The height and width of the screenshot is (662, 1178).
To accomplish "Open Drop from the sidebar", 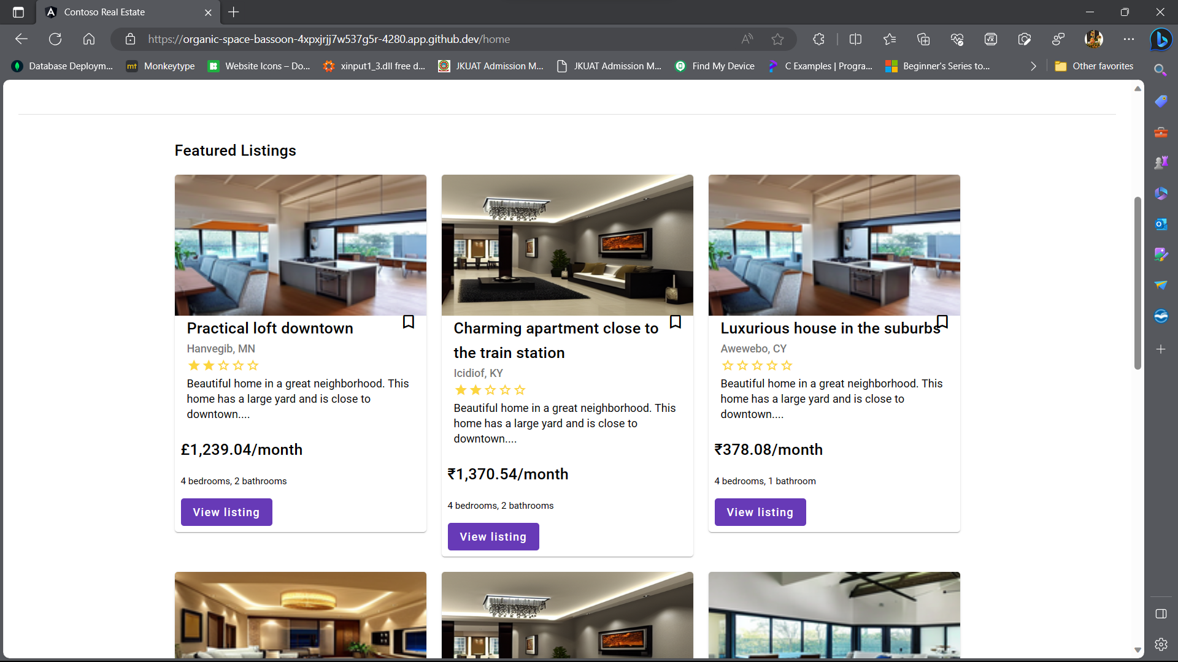I will [x=1161, y=285].
